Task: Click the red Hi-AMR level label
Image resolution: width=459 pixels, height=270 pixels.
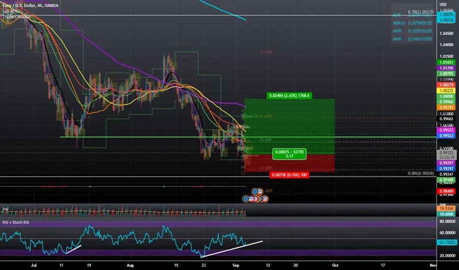Action: point(266,52)
